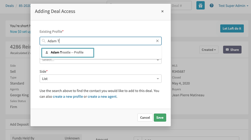Click agent name George King
The image size is (251, 140).
19,95
